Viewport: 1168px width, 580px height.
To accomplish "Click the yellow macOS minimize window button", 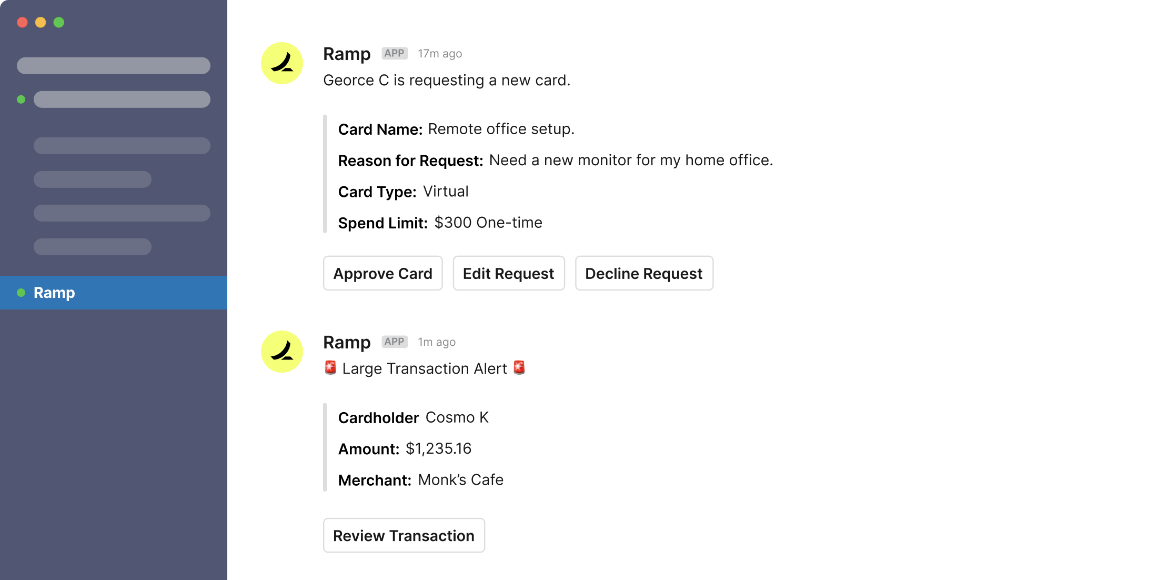I will (41, 22).
